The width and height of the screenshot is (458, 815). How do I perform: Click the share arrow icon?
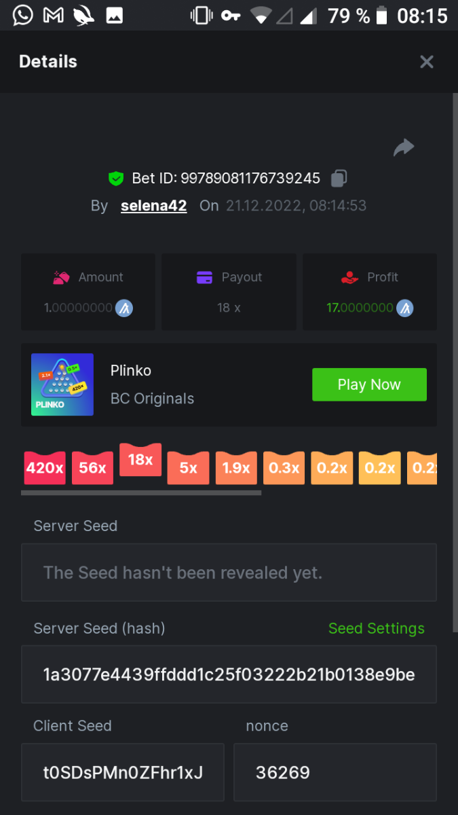[404, 147]
